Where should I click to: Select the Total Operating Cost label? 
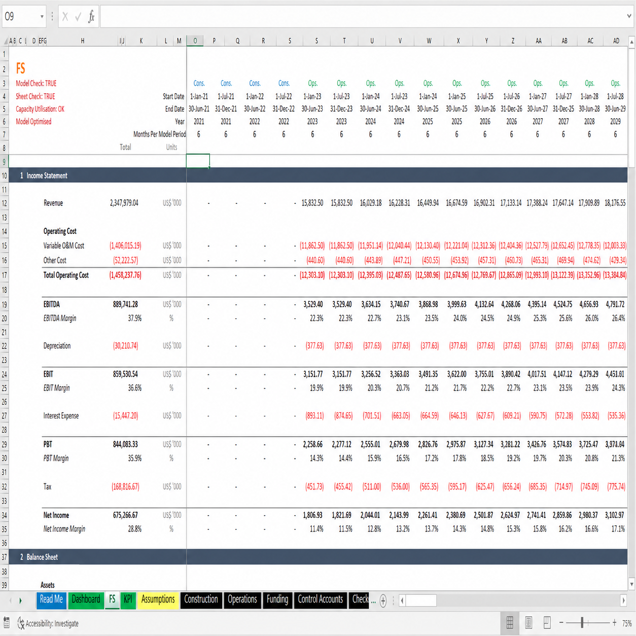66,275
